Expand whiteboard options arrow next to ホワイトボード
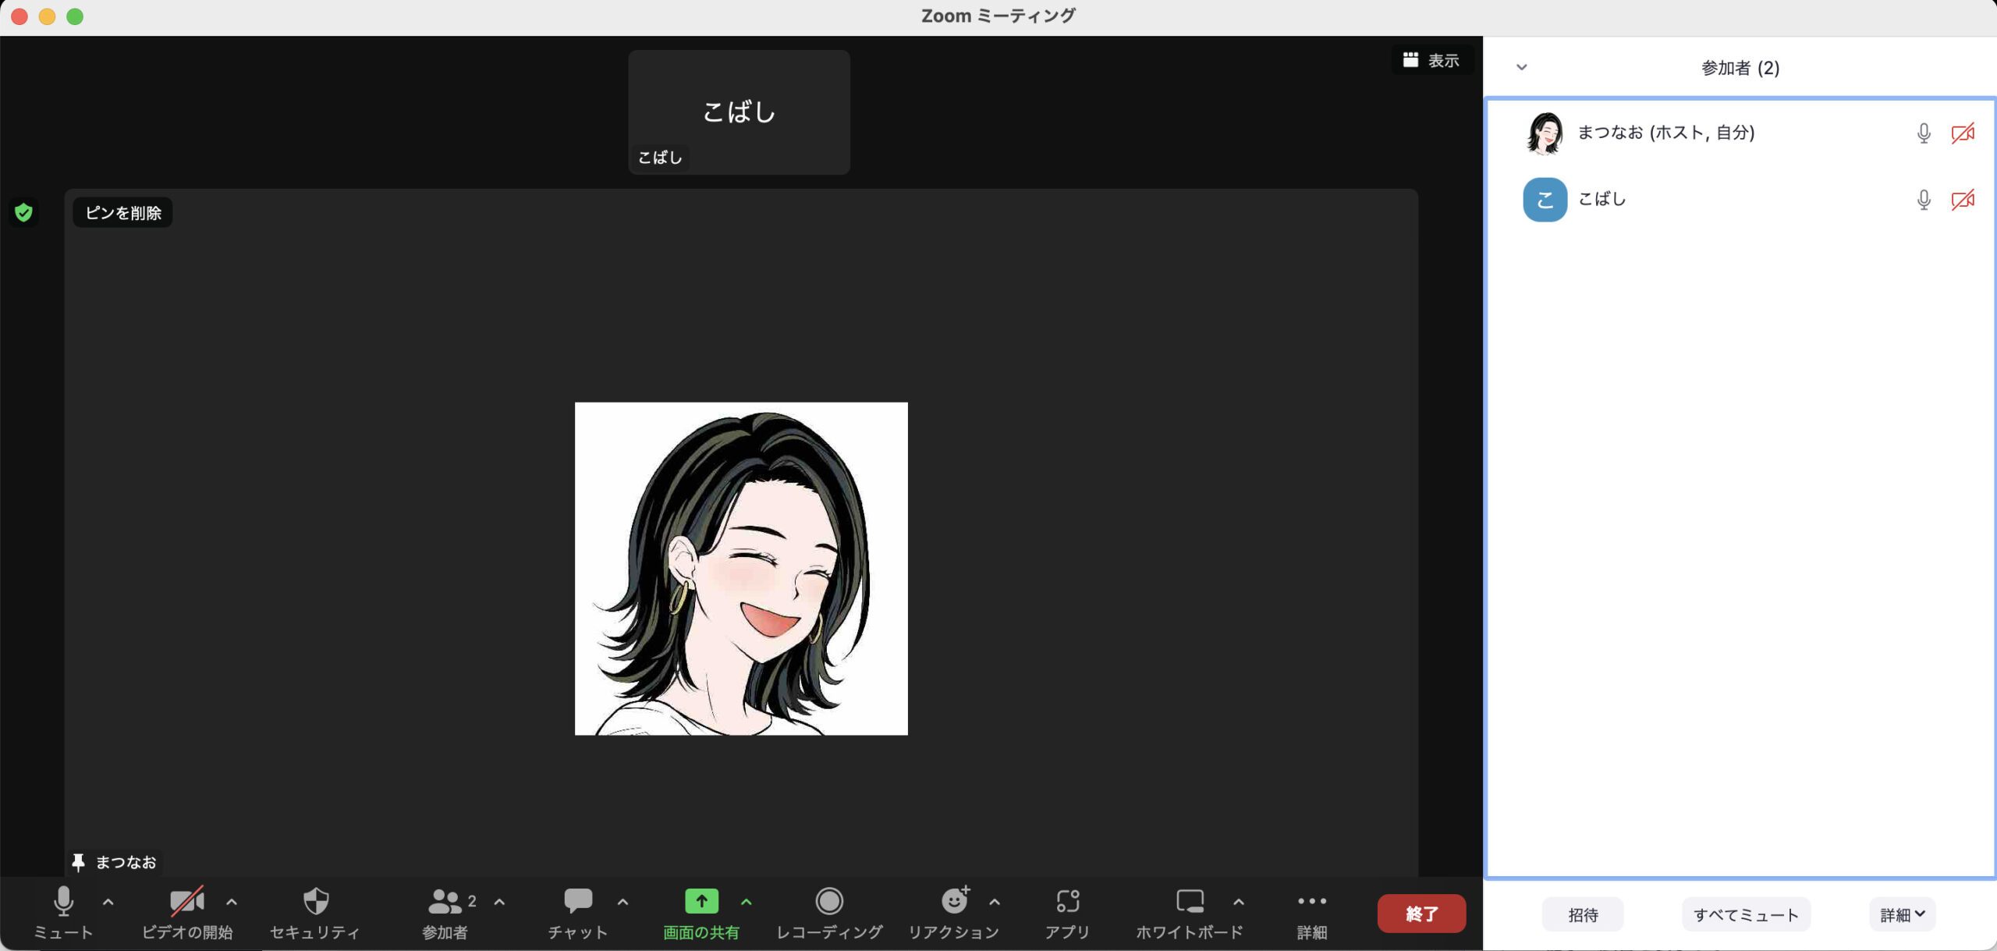This screenshot has width=1997, height=951. (1239, 902)
